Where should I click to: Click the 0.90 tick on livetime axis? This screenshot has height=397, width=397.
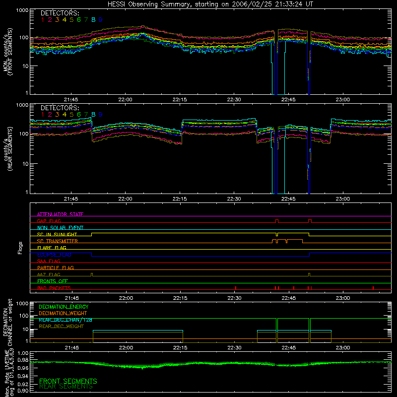tap(23, 391)
